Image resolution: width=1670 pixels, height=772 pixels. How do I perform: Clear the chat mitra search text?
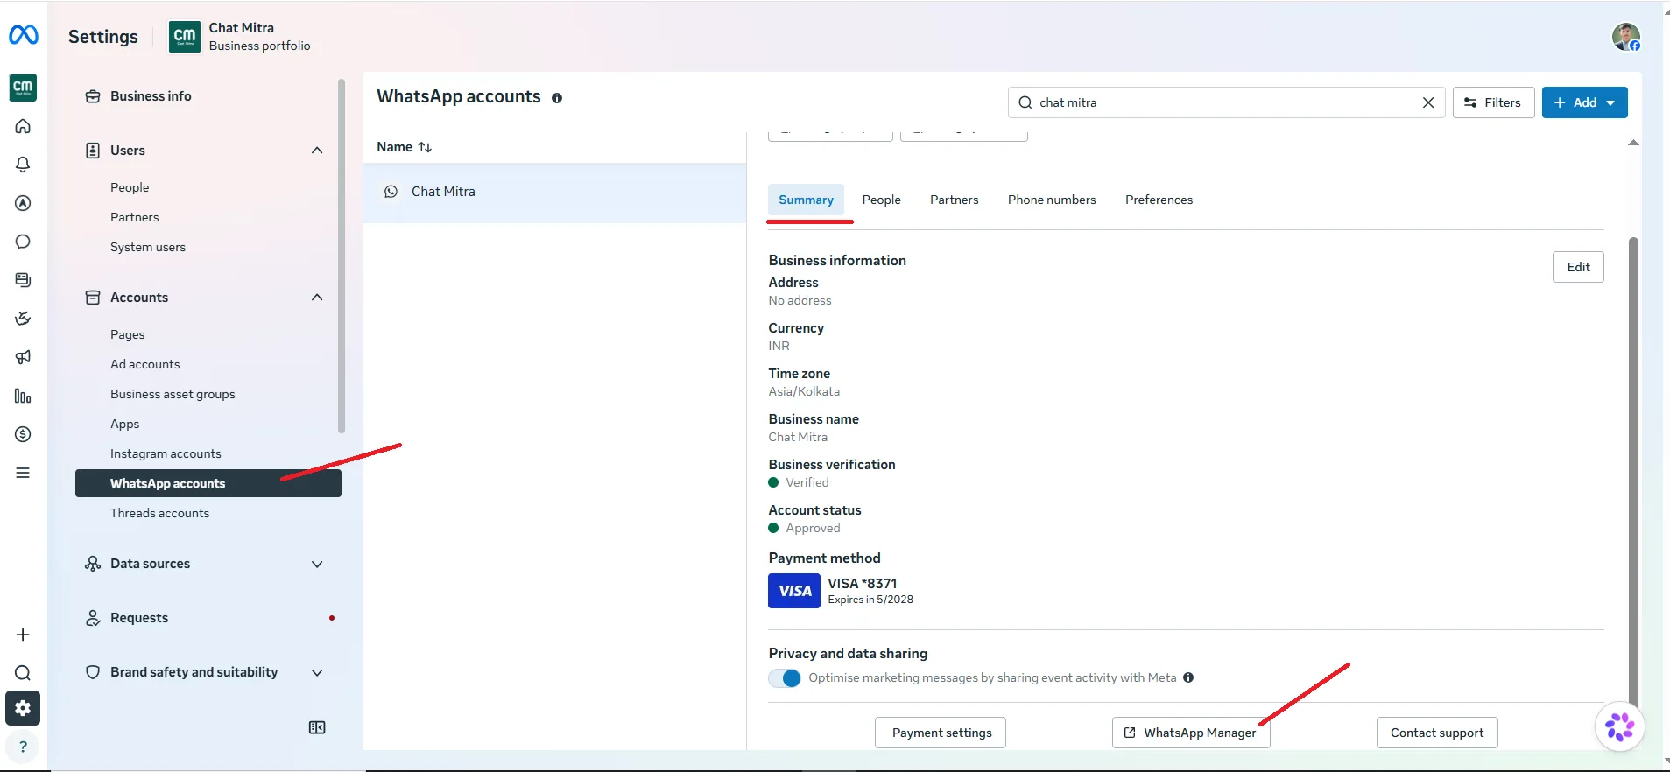tap(1428, 102)
